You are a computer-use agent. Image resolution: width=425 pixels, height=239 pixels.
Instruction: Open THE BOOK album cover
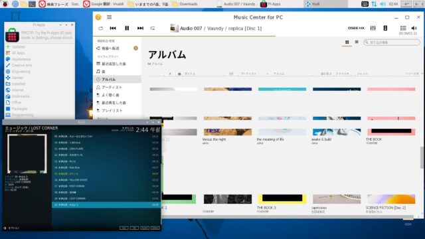point(391,132)
